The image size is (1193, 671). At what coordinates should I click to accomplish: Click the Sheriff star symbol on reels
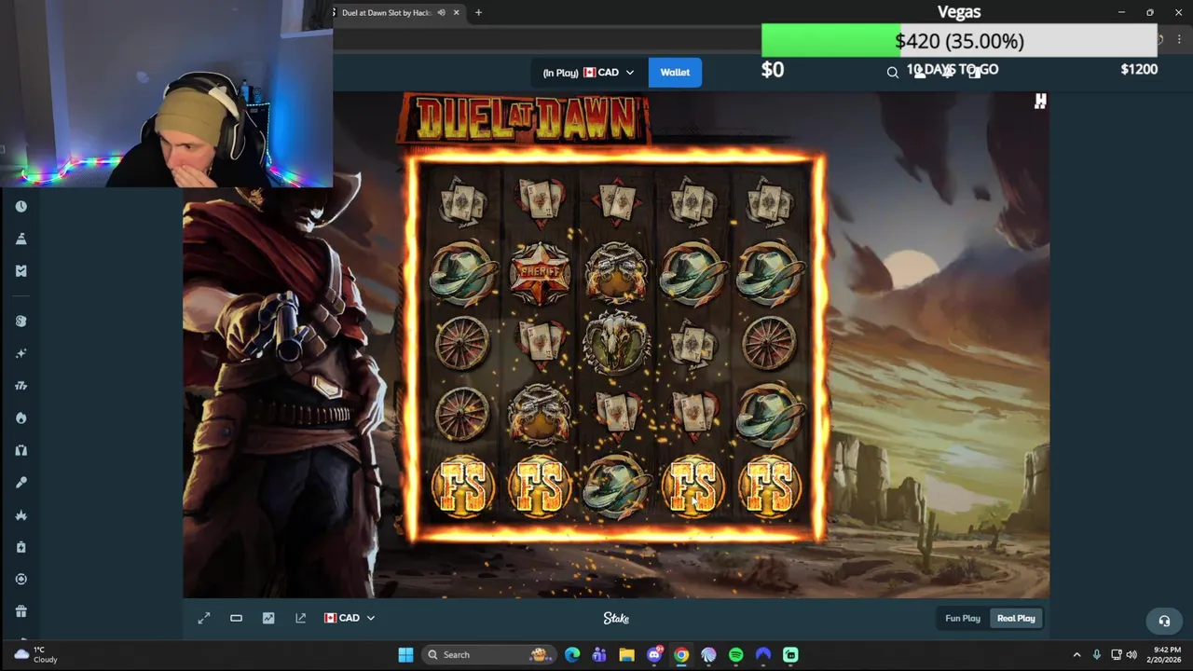pos(540,271)
